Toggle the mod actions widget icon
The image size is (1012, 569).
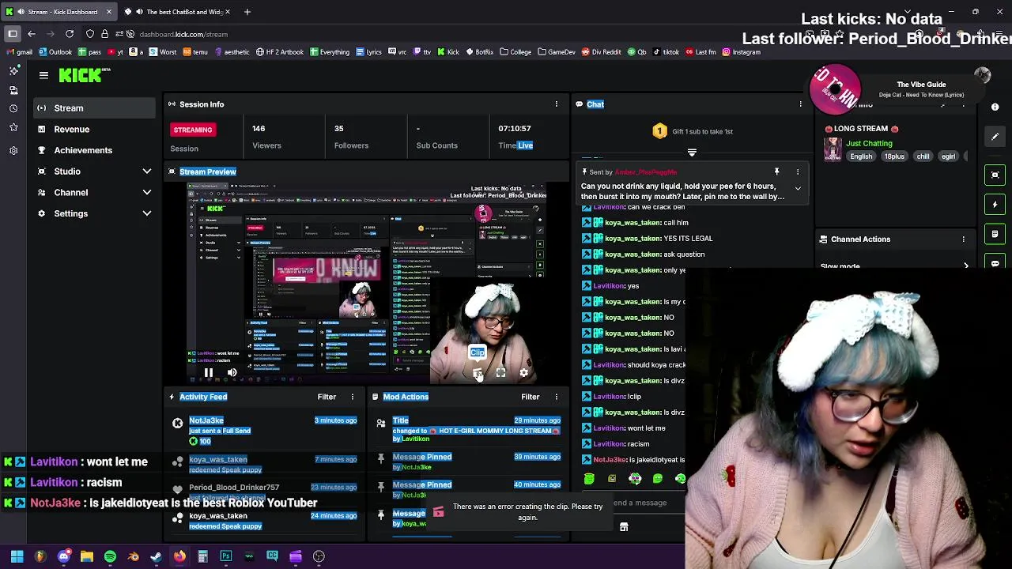(x=995, y=234)
